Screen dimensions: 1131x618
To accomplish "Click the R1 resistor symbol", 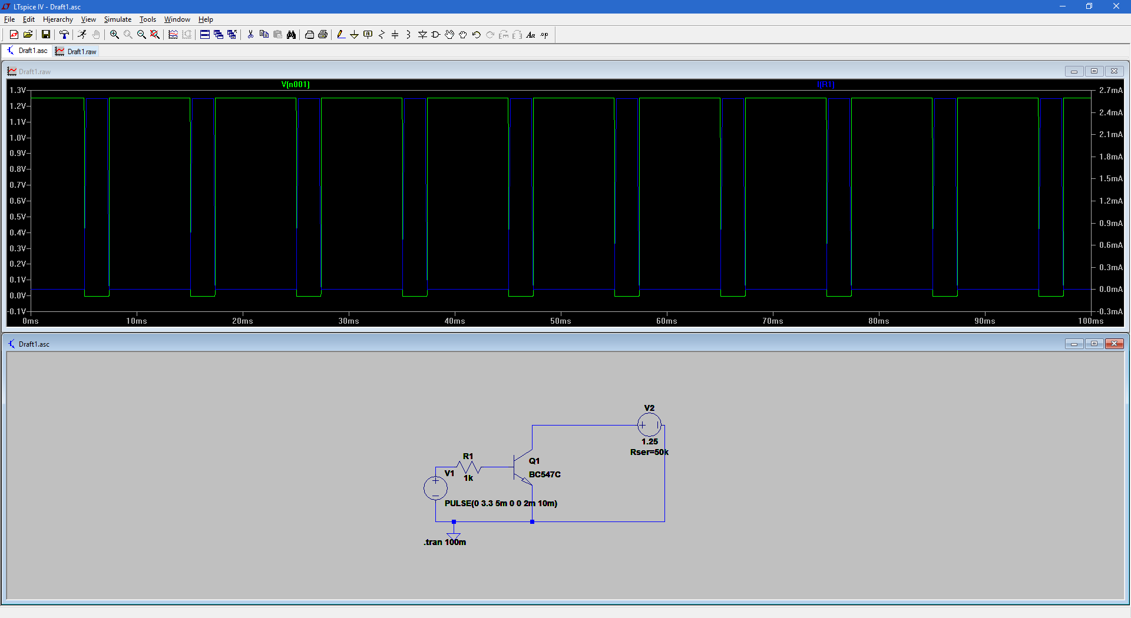I will [x=469, y=467].
